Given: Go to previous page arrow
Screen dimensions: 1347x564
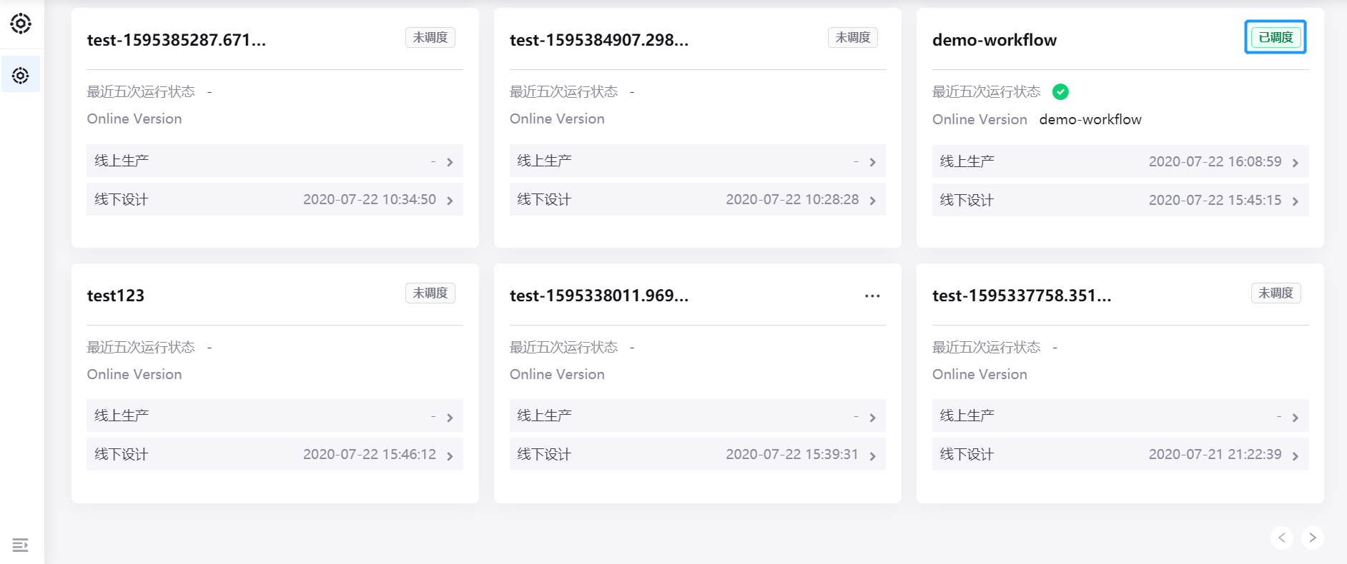Looking at the screenshot, I should 1282,538.
